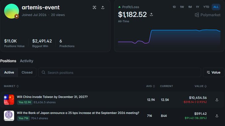Click the $91.42 (18.28%) gain text
The height and width of the screenshot is (126, 225).
point(196,118)
